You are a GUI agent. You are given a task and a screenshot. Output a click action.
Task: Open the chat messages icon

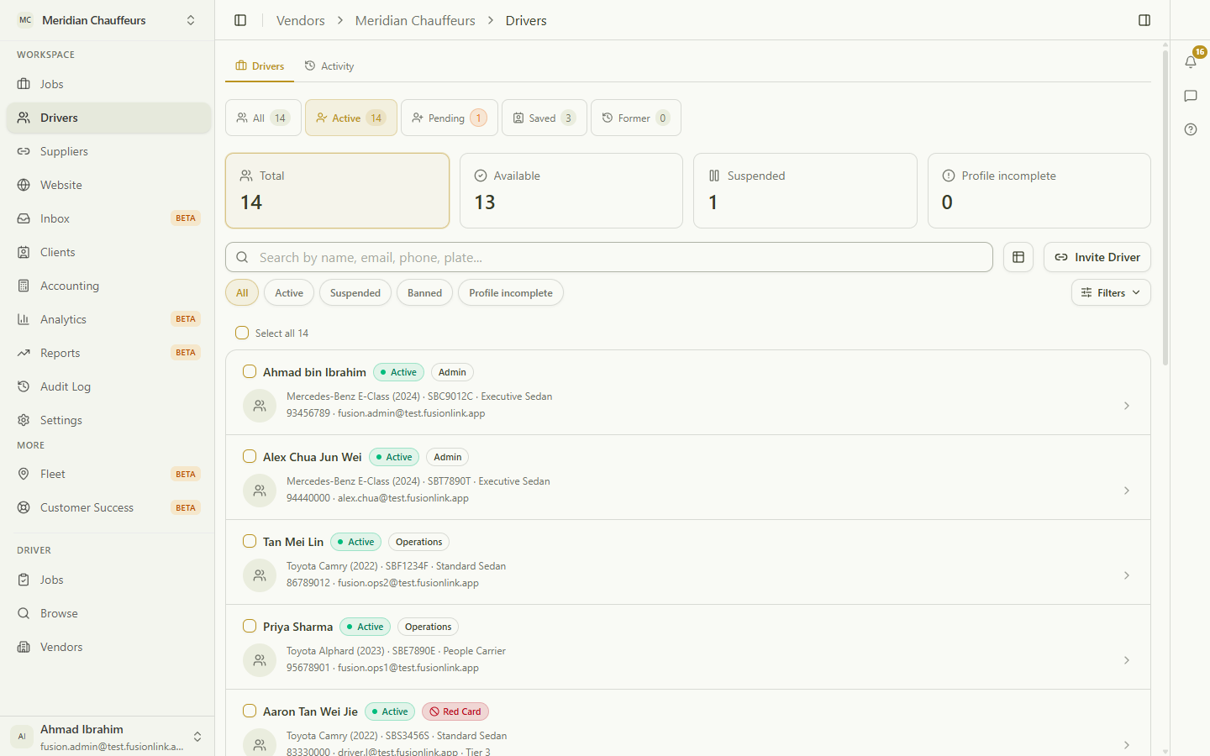1191,96
